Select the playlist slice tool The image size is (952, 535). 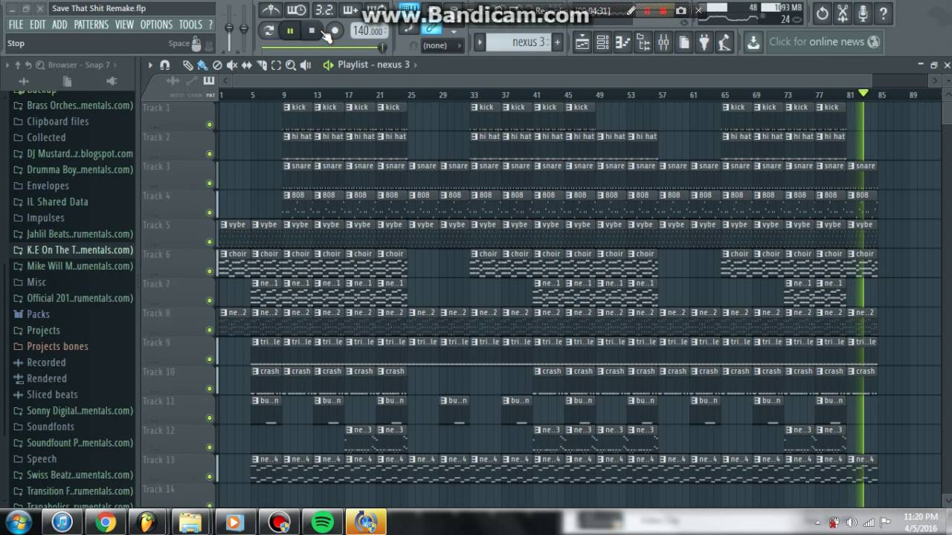pos(262,65)
